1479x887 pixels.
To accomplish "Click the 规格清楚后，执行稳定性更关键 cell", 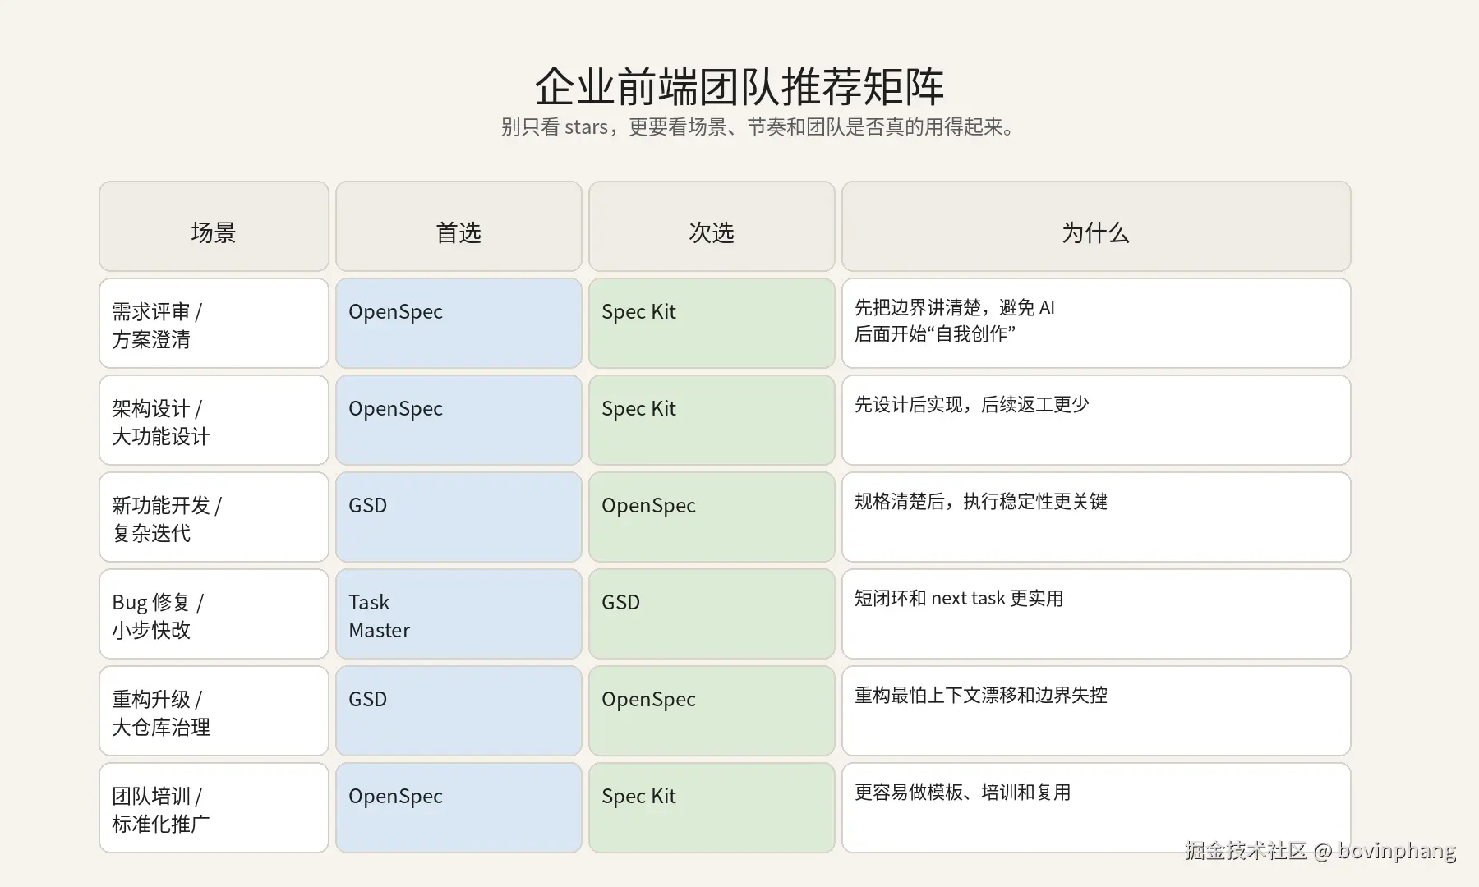I will point(1096,517).
